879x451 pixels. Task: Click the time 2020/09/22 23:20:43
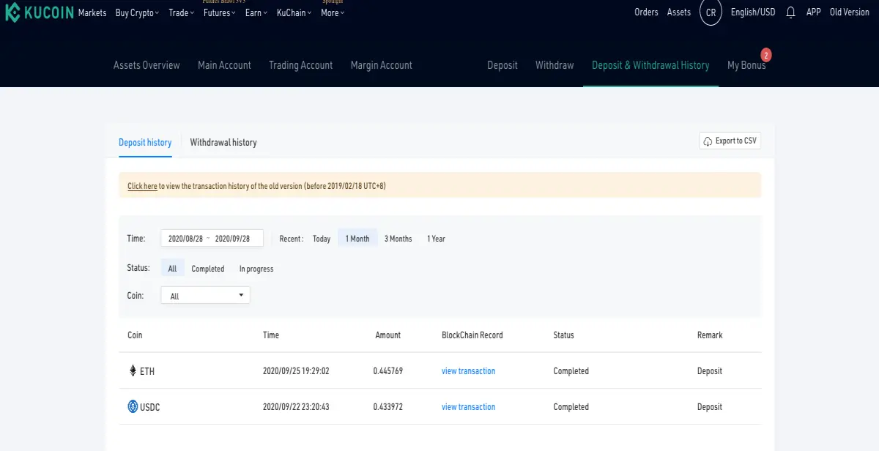click(x=296, y=407)
